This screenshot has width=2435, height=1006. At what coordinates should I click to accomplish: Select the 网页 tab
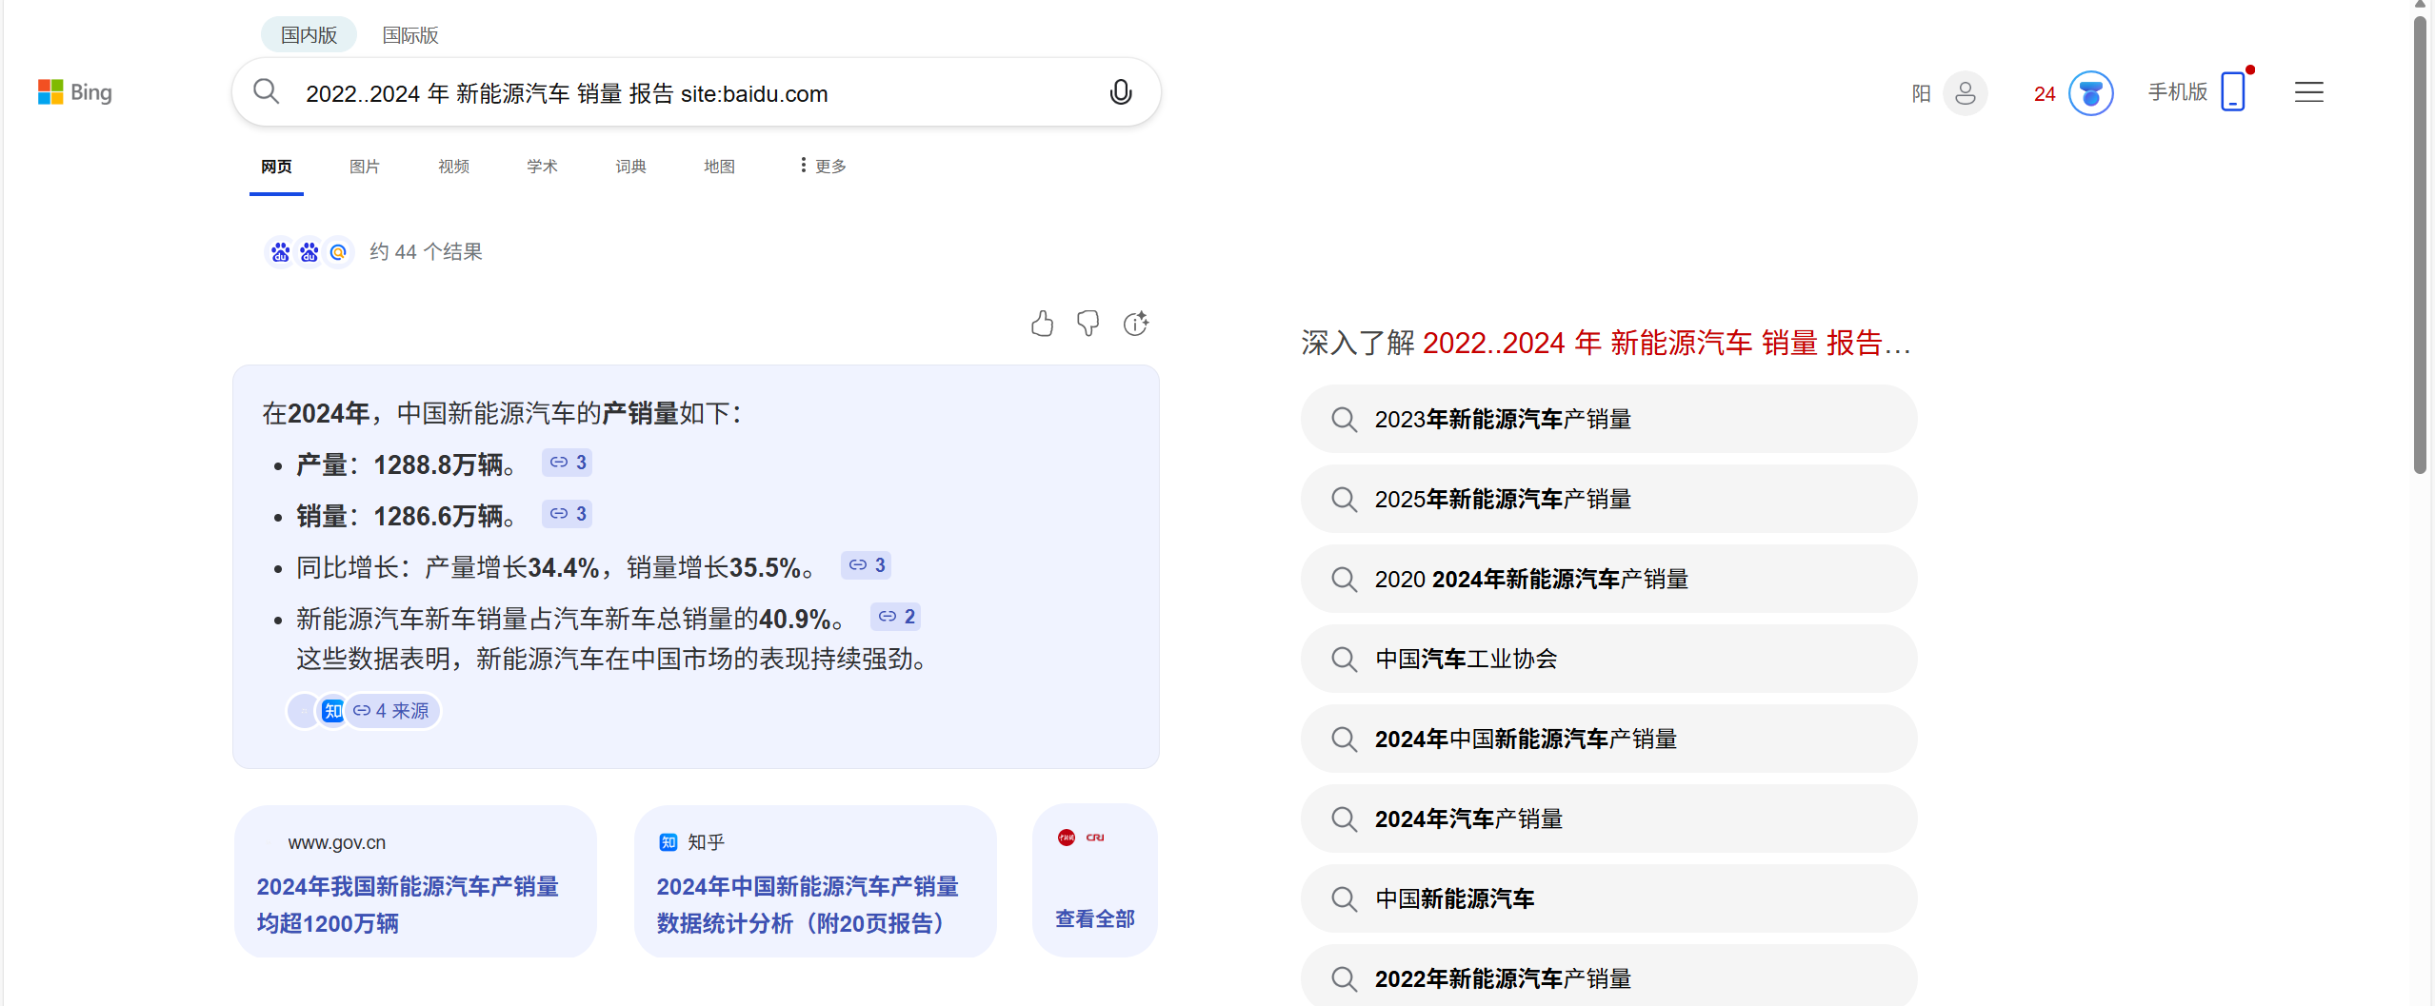276,167
